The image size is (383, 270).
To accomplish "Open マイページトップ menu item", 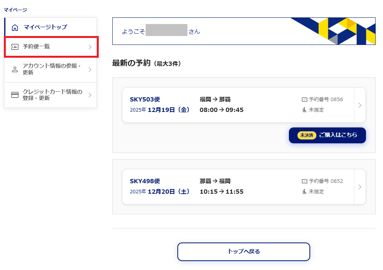I will tap(45, 27).
